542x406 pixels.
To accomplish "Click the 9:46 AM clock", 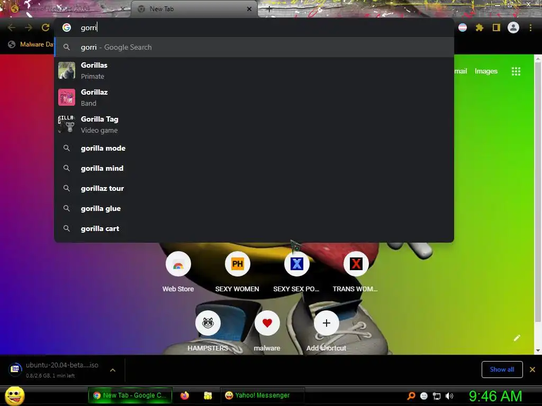I will pyautogui.click(x=495, y=396).
